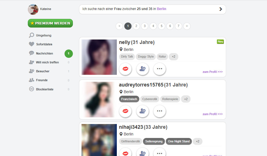The width and height of the screenshot is (267, 156).
Task: Go to Blockierliste in the sidebar
Action: tap(44, 89)
